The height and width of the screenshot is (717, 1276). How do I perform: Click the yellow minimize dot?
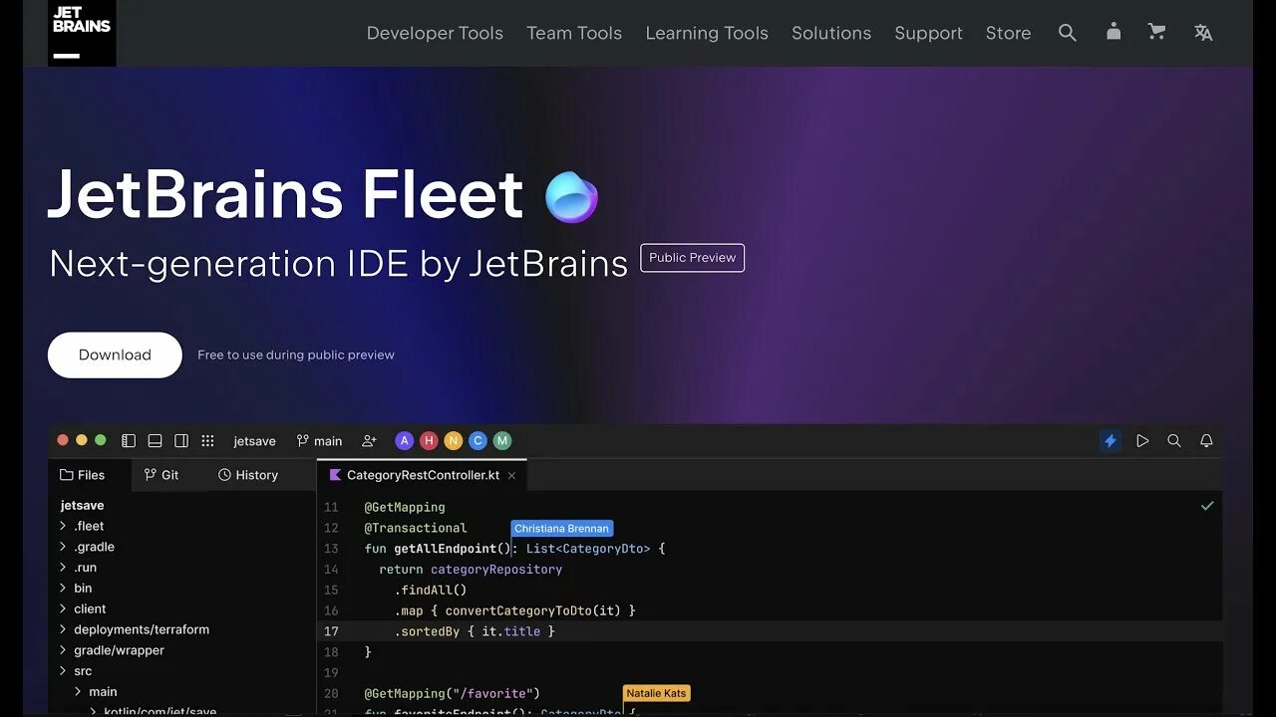(x=82, y=440)
